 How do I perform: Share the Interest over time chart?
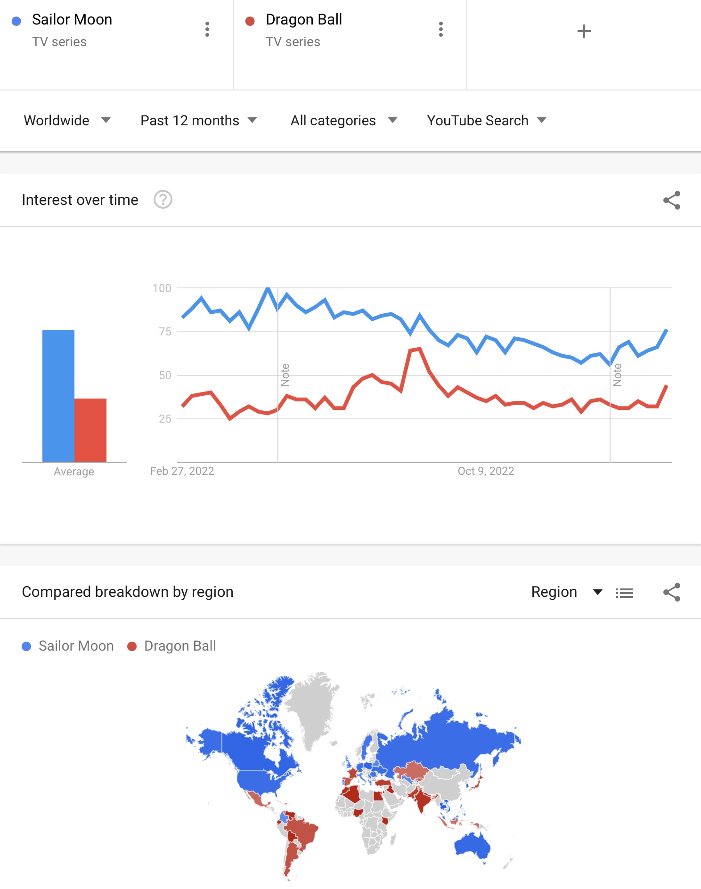tap(672, 200)
